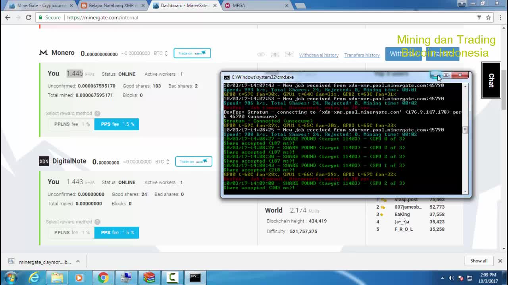Click the XDN DigitalNote logo
The width and height of the screenshot is (508, 285).
click(44, 161)
